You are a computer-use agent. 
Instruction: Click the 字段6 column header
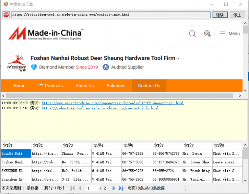coord(167,145)
